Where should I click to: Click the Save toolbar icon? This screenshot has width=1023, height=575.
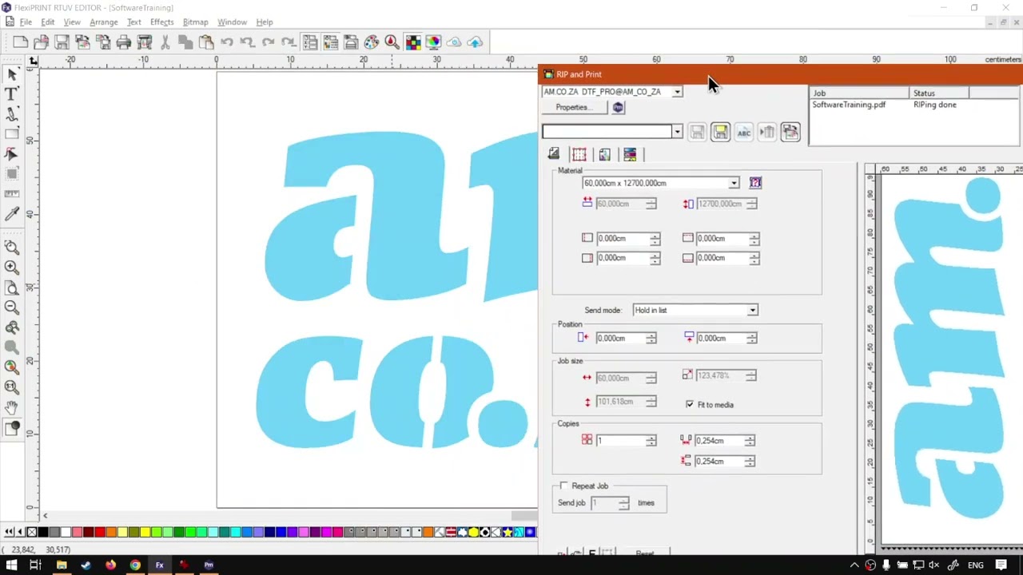(x=62, y=42)
